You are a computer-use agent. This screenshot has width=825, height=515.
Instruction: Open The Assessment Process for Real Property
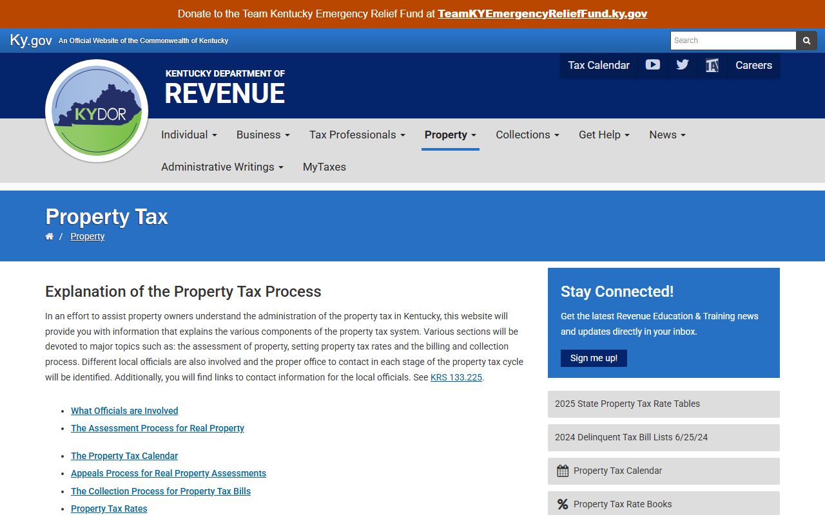157,428
